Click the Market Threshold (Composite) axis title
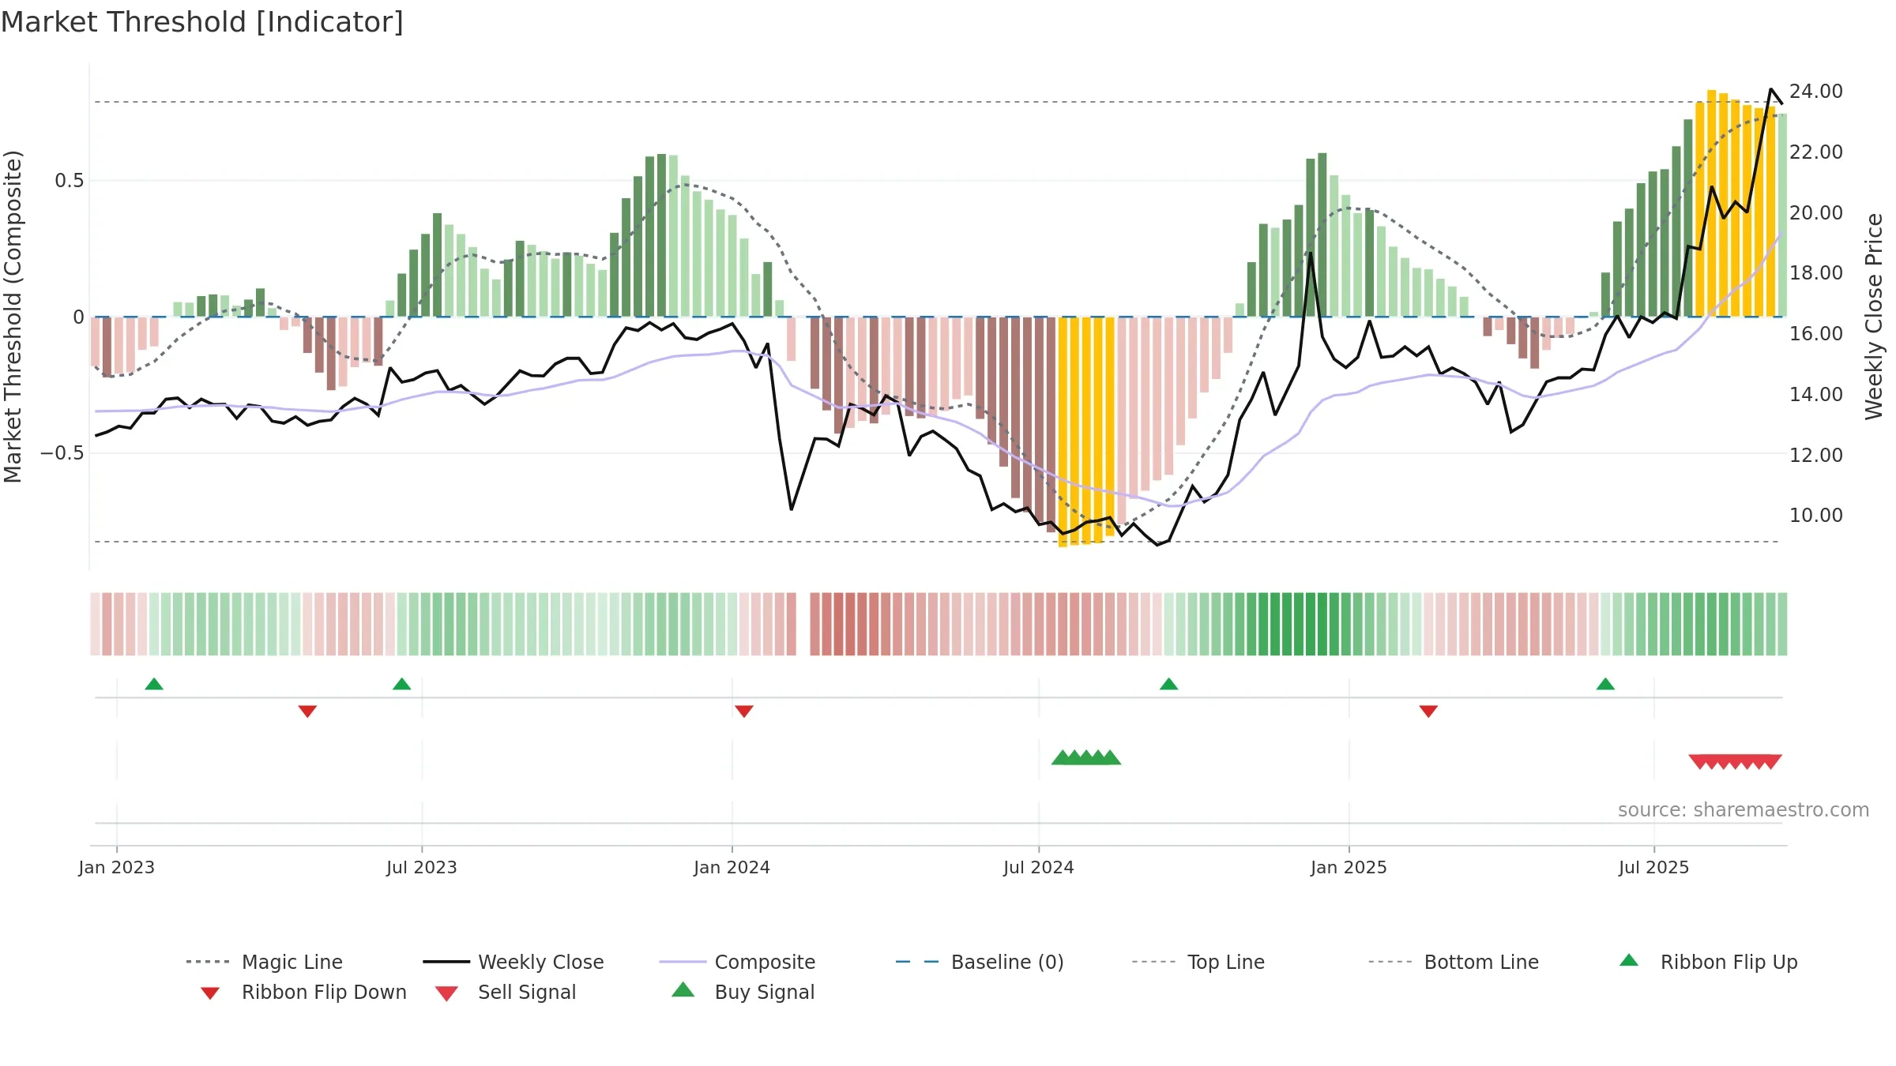This screenshot has height=1066, width=1896. 13,316
